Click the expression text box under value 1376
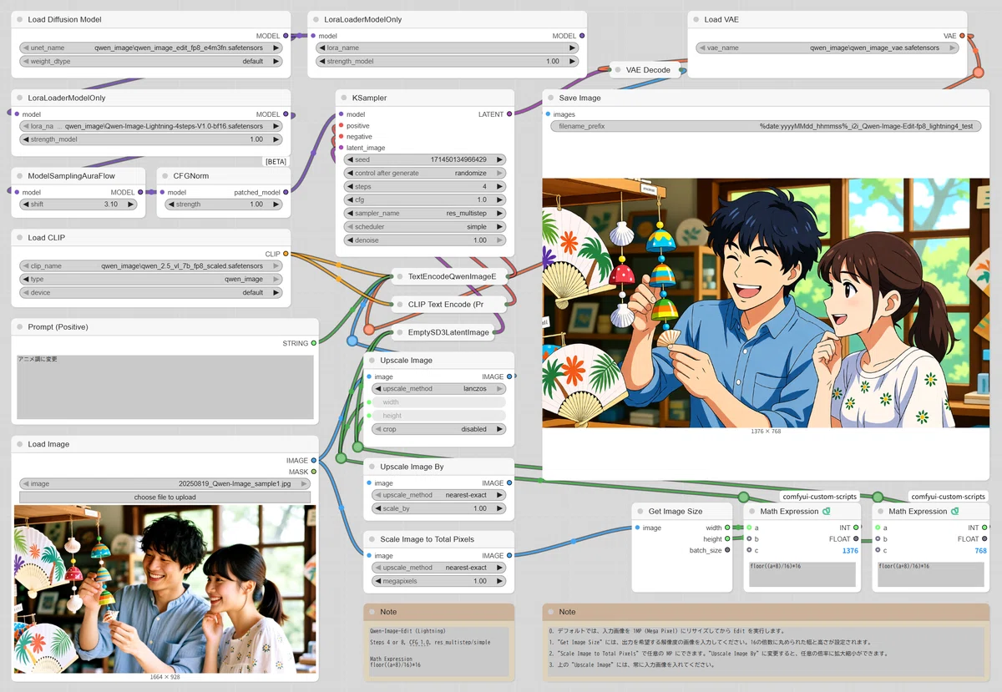The height and width of the screenshot is (692, 1002). pos(802,574)
